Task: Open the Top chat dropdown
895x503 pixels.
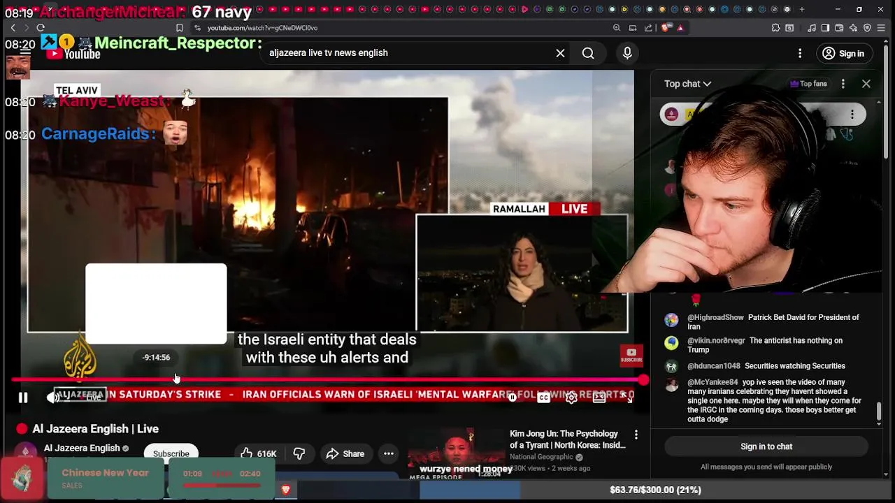Action: coord(687,84)
